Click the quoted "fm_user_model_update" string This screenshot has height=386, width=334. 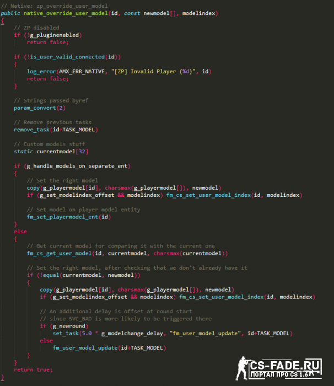coord(205,333)
